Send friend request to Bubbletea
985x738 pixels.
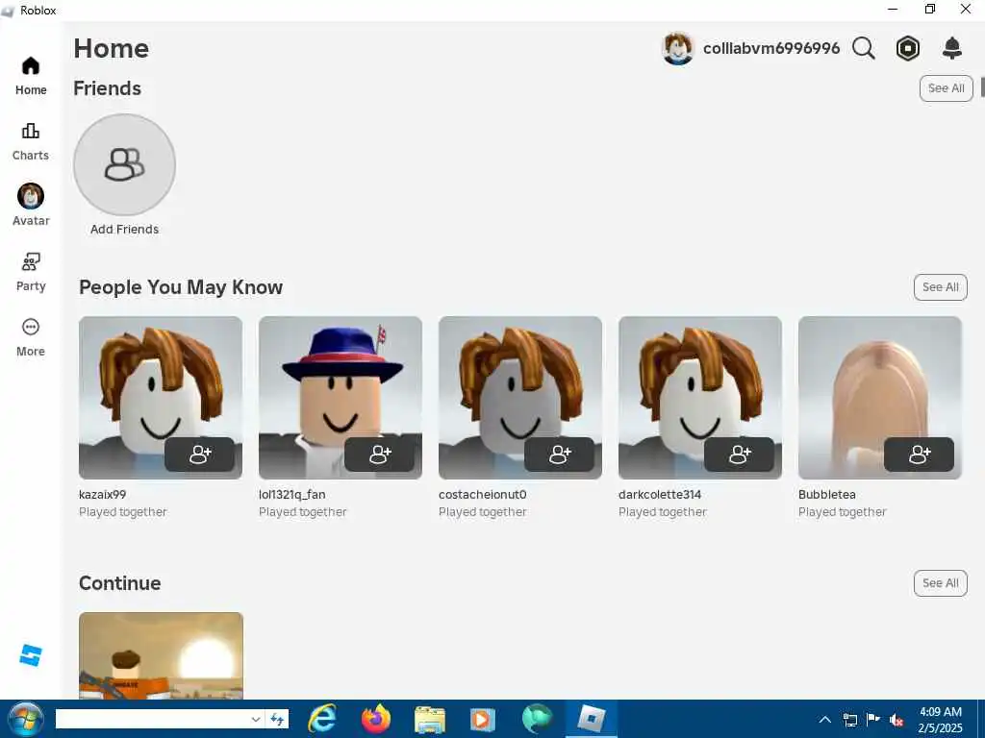tap(919, 455)
